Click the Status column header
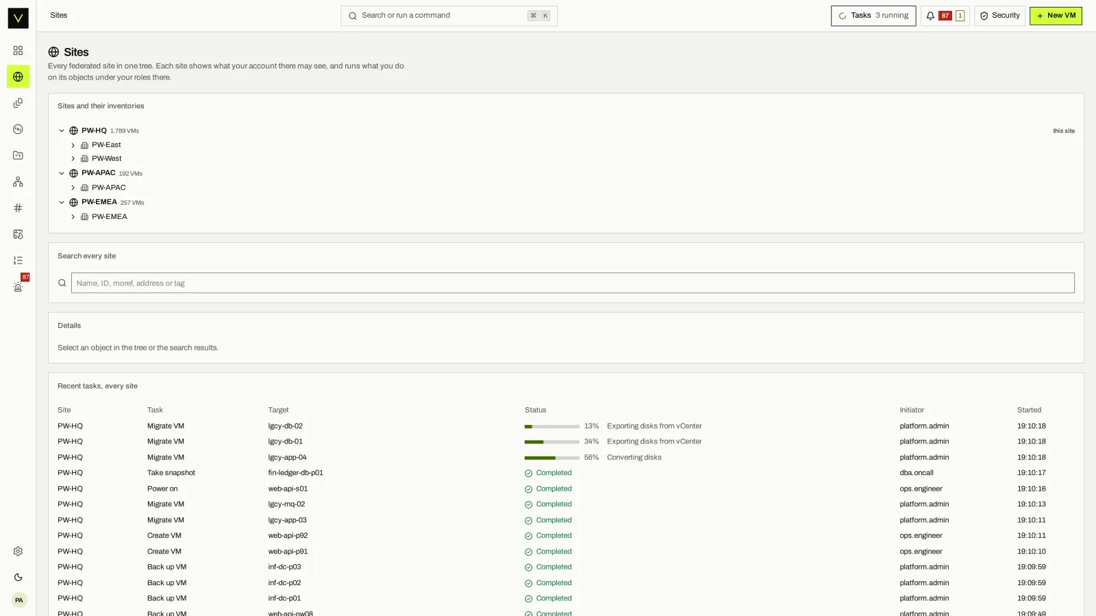 point(535,410)
